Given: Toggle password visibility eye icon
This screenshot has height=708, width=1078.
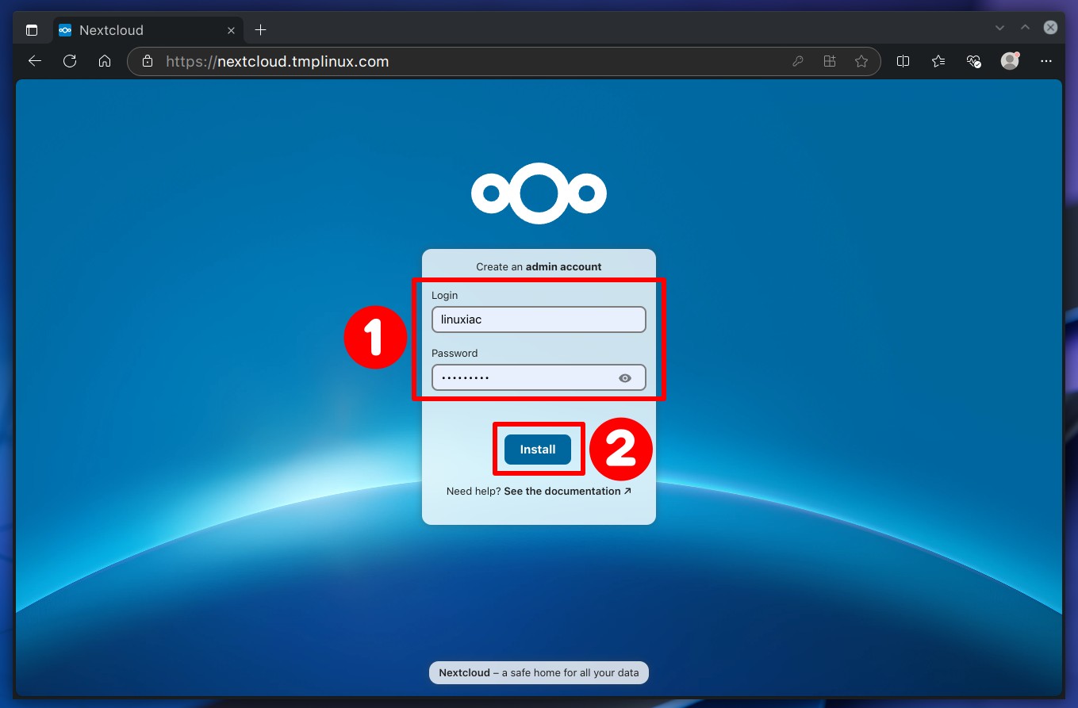Looking at the screenshot, I should point(625,378).
